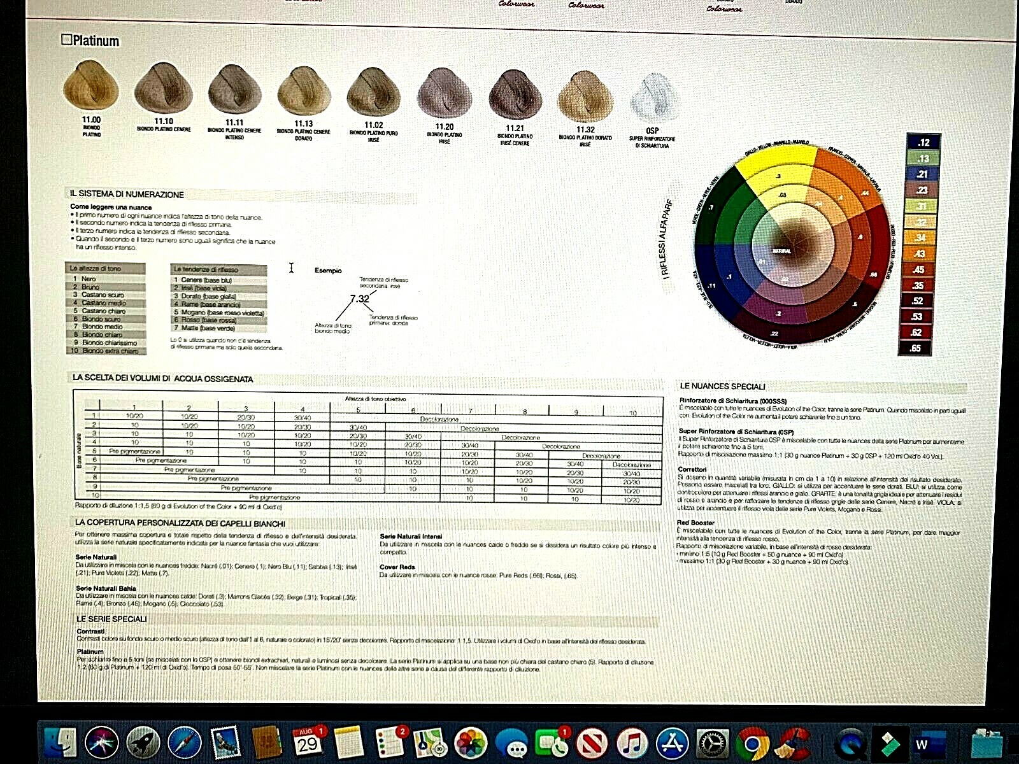The height and width of the screenshot is (764, 1019).
Task: Open Calendar showing Aug 29
Action: [x=308, y=743]
